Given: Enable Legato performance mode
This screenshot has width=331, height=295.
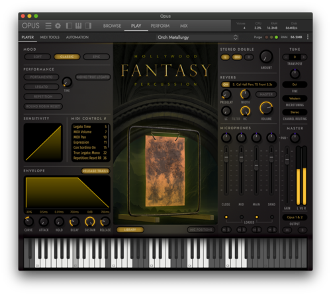Looking at the screenshot, I should 41,86.
